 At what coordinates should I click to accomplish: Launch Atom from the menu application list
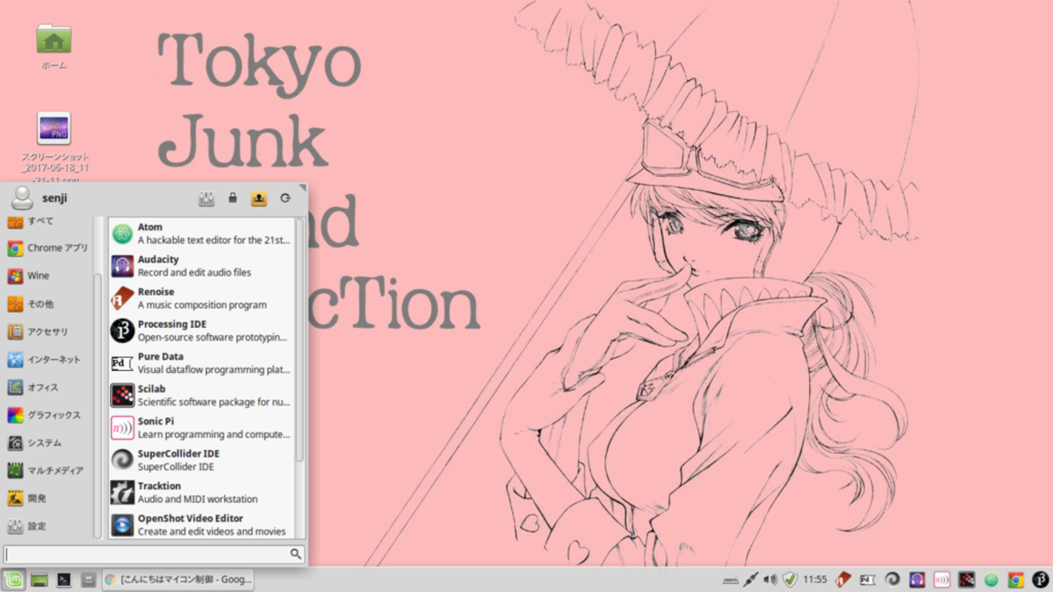point(201,233)
